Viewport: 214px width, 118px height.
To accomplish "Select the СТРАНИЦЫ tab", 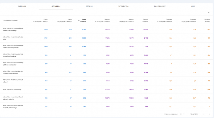I will 56,6.
